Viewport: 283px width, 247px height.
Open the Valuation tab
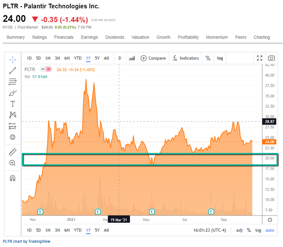click(x=140, y=37)
